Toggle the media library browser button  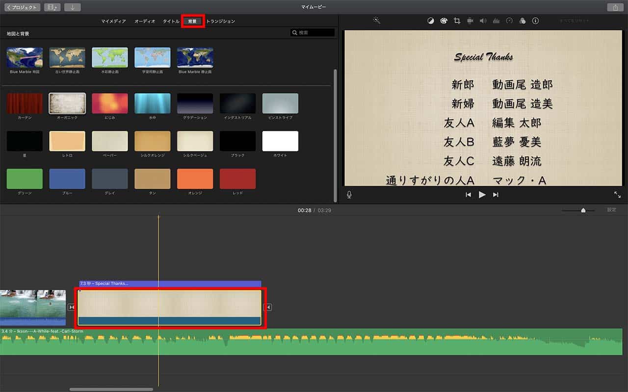[52, 7]
